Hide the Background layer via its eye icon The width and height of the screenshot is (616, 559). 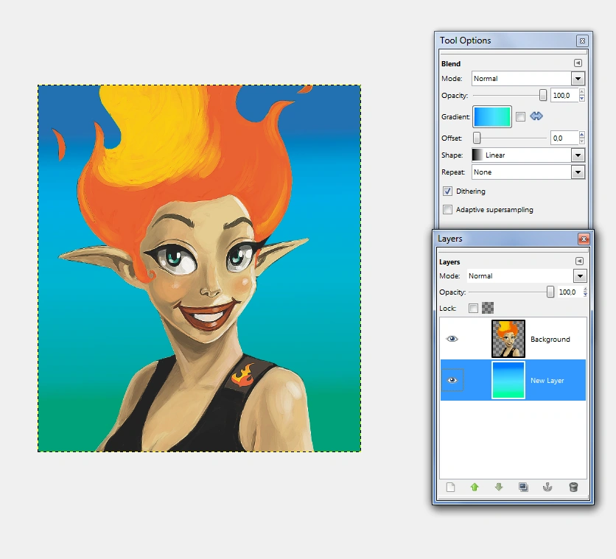coord(452,339)
